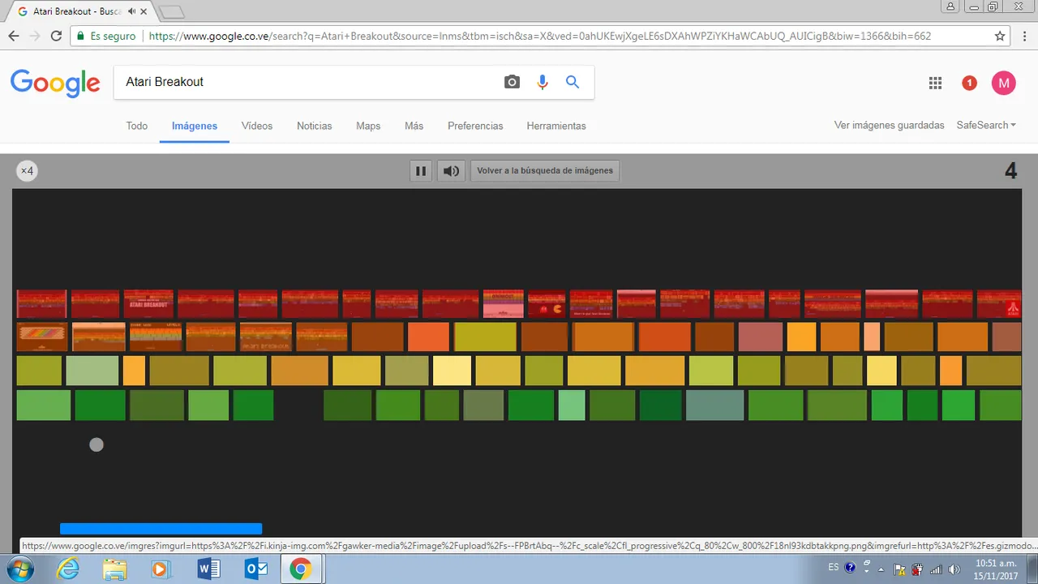This screenshot has width=1038, height=584.
Task: Open the network signal tray icon
Action: tap(936, 569)
